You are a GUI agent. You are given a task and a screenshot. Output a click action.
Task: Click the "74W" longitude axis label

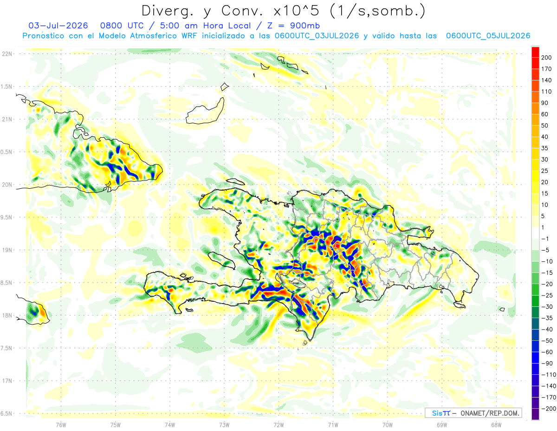pyautogui.click(x=170, y=424)
